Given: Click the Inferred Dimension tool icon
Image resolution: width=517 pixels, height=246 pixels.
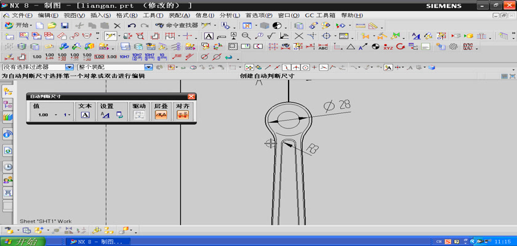Looking at the screenshot, I should (x=110, y=36).
